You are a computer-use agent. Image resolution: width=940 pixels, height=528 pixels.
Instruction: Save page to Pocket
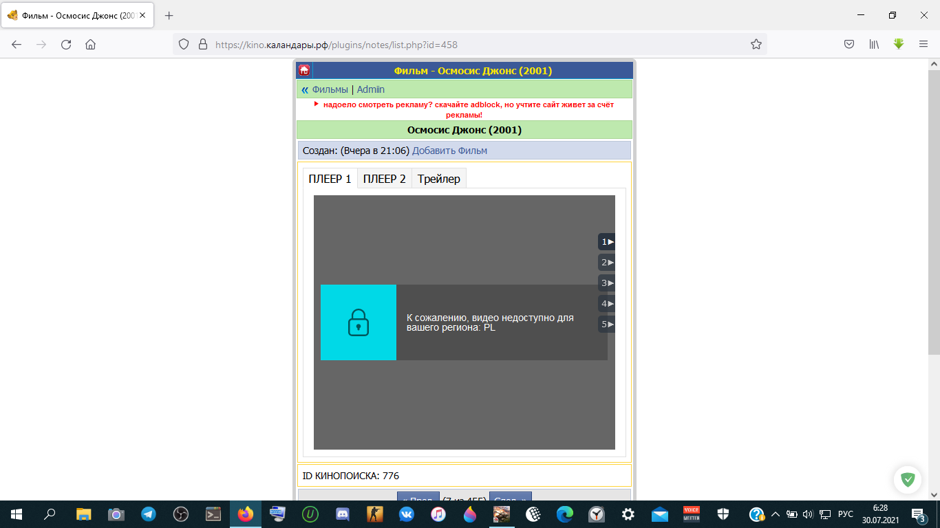point(849,45)
